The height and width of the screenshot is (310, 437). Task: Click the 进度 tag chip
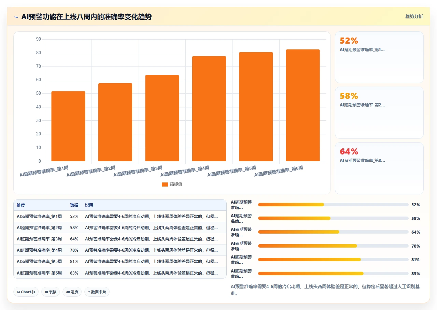coord(72,292)
